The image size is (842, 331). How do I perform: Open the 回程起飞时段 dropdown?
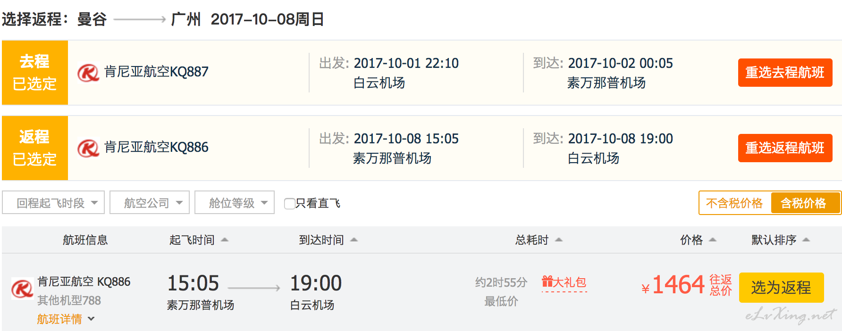53,203
